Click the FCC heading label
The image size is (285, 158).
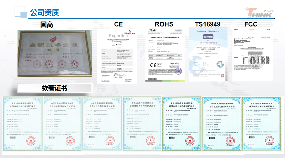251,24
